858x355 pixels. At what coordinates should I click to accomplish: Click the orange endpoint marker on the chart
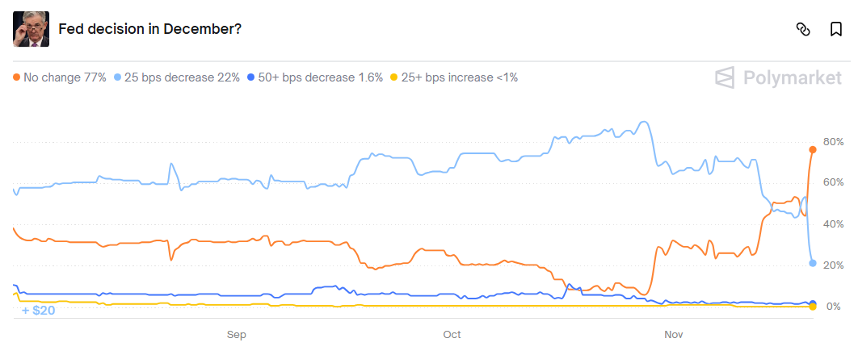812,149
